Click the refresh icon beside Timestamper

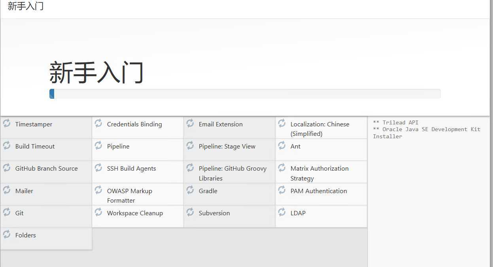pyautogui.click(x=7, y=124)
